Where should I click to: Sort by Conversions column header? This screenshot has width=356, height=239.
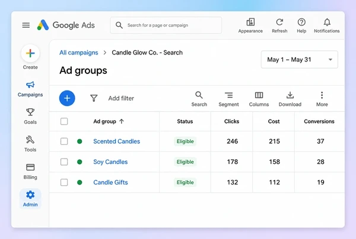319,121
